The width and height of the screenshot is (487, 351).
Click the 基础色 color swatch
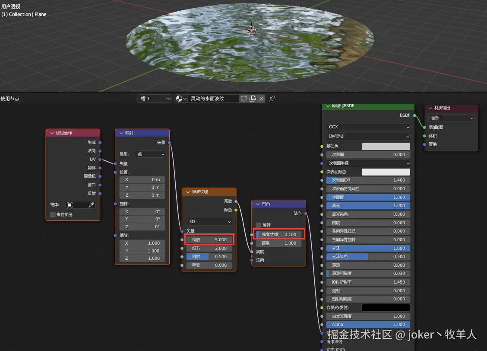[x=386, y=147]
